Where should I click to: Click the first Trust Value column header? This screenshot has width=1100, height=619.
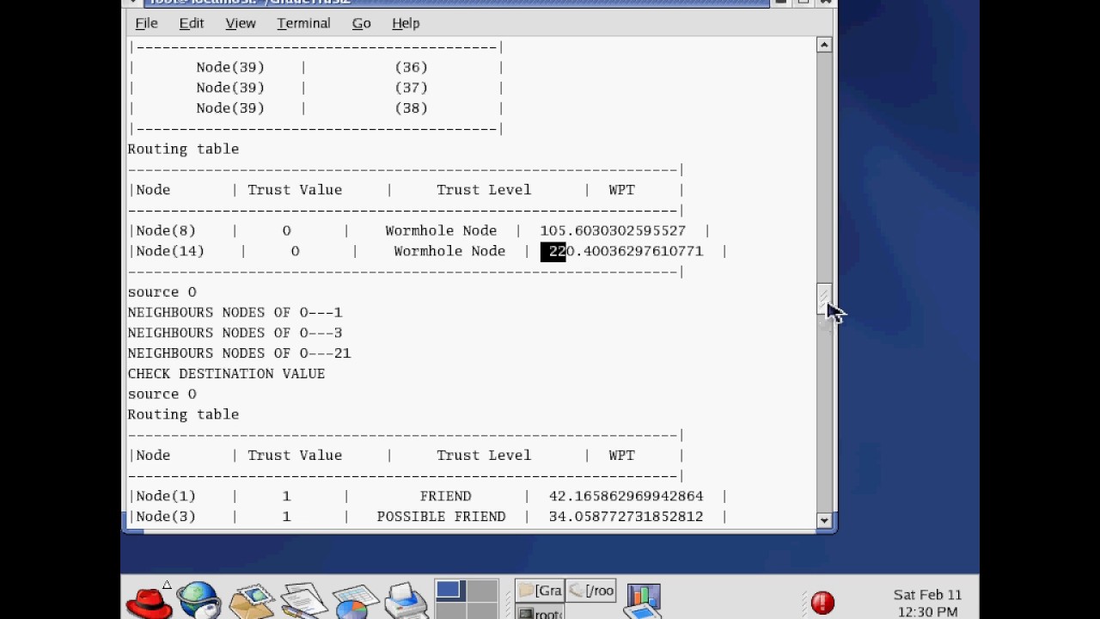pyautogui.click(x=295, y=190)
